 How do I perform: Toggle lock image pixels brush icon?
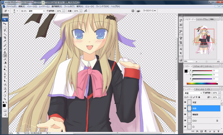pyautogui.click(x=194, y=97)
